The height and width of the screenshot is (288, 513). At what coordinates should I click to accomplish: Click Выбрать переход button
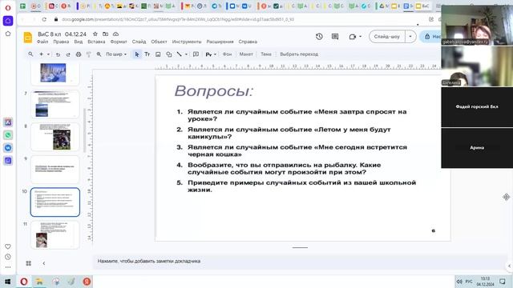299,54
